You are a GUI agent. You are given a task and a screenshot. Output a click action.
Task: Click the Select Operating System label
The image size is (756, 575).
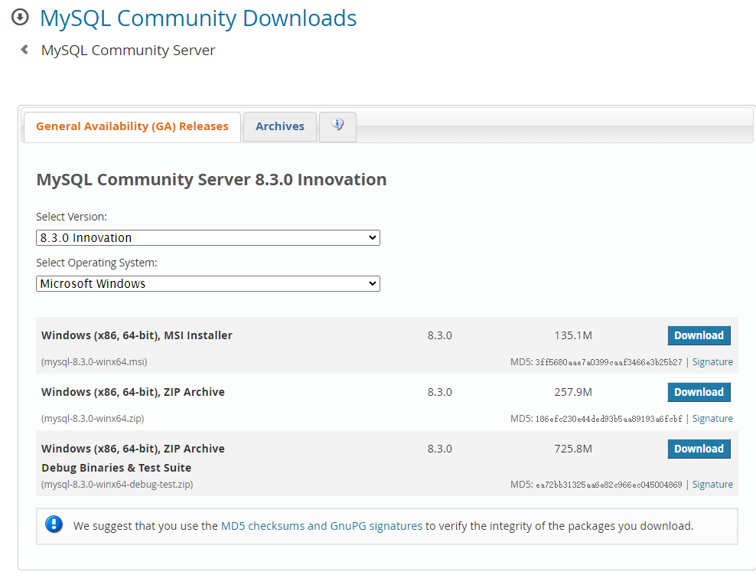click(x=96, y=263)
